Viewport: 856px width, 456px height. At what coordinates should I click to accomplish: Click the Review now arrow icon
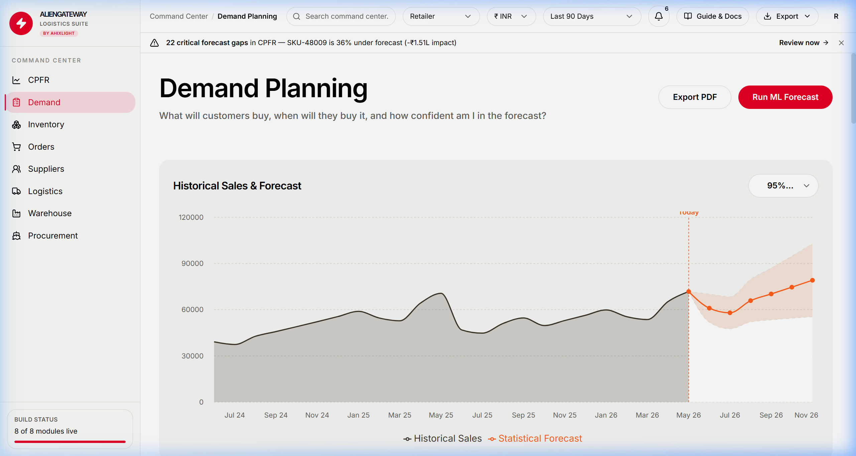point(826,43)
